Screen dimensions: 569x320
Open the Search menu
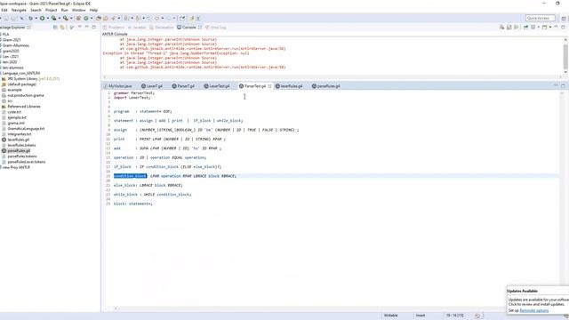point(36,10)
